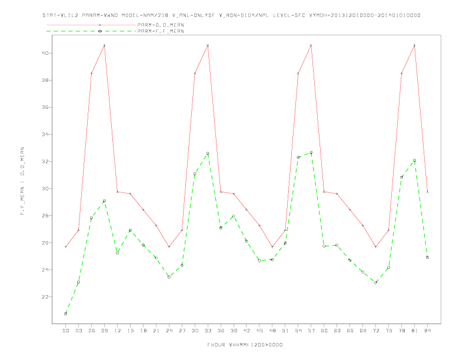Select red O_MEAN plus marker at hour 06
466x360 pixels.
[x=92, y=73]
